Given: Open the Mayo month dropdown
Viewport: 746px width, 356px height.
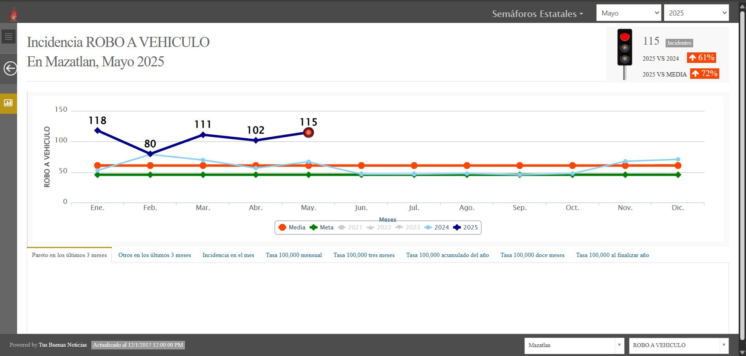Looking at the screenshot, I should (x=628, y=13).
